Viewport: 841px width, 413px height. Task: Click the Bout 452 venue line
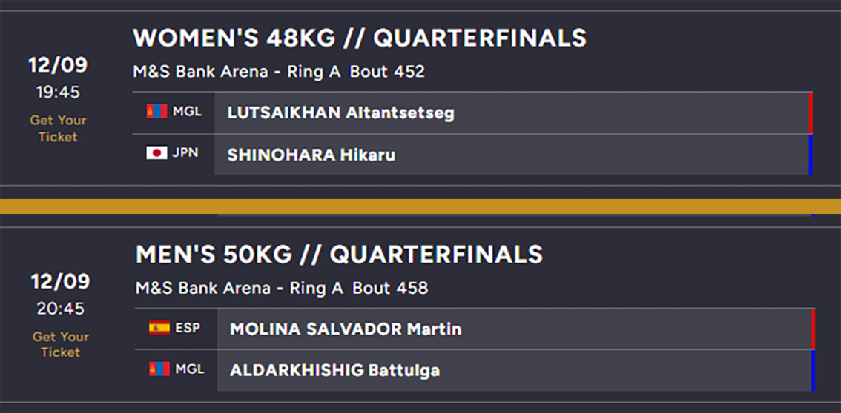[x=279, y=72]
